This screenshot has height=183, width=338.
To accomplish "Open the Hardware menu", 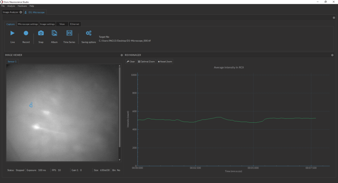I will click(x=22, y=6).
